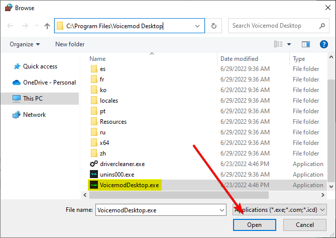
Task: Select the drivercleaner.exe gear icon
Action: coord(93,164)
